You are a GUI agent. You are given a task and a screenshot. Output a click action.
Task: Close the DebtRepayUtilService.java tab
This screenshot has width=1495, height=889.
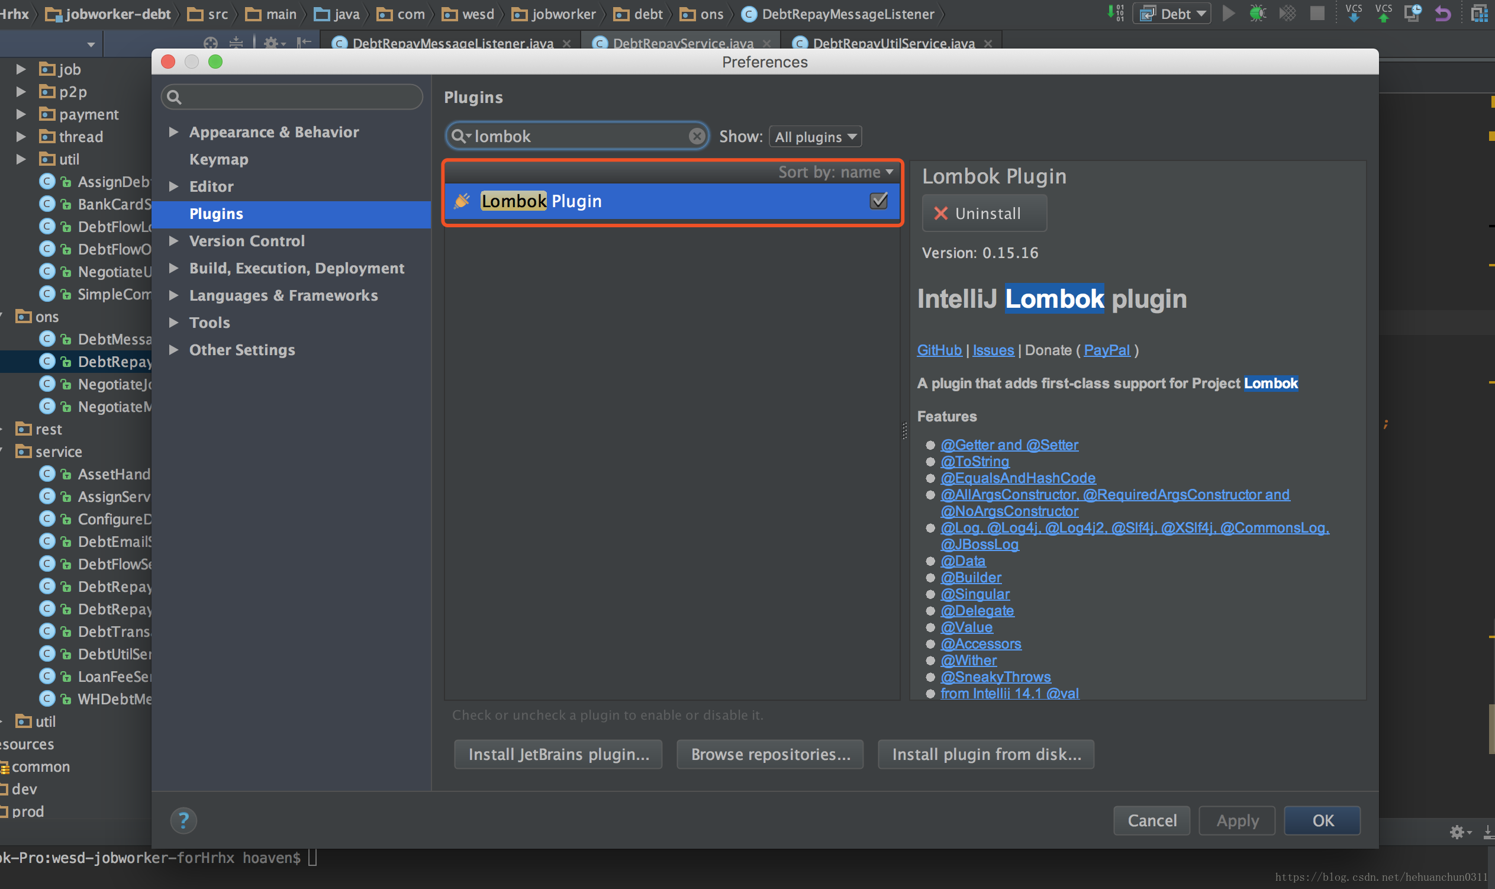pyautogui.click(x=988, y=43)
